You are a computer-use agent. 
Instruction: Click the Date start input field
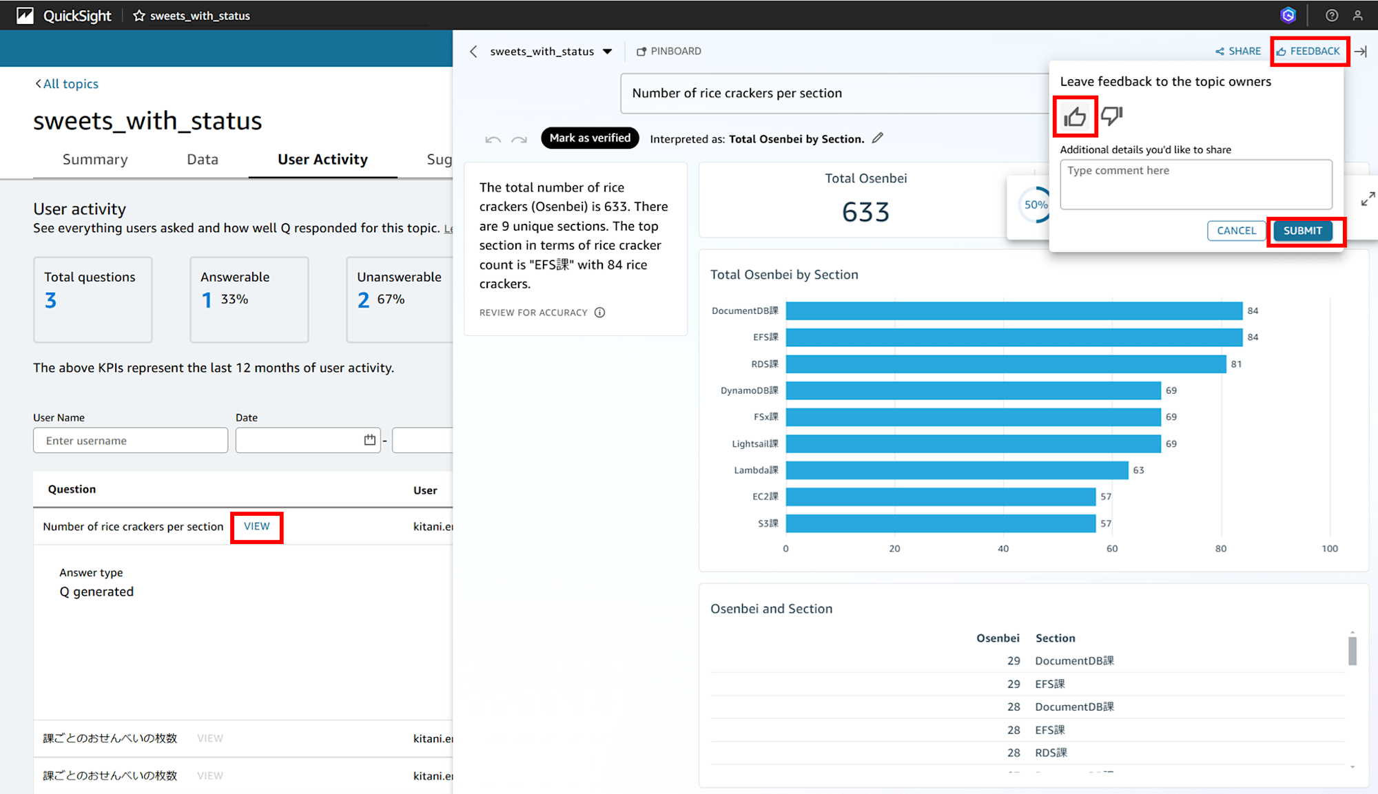309,441
